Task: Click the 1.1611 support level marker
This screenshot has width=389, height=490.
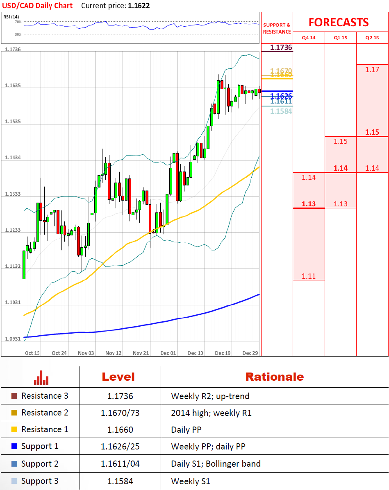Action: pos(281,101)
